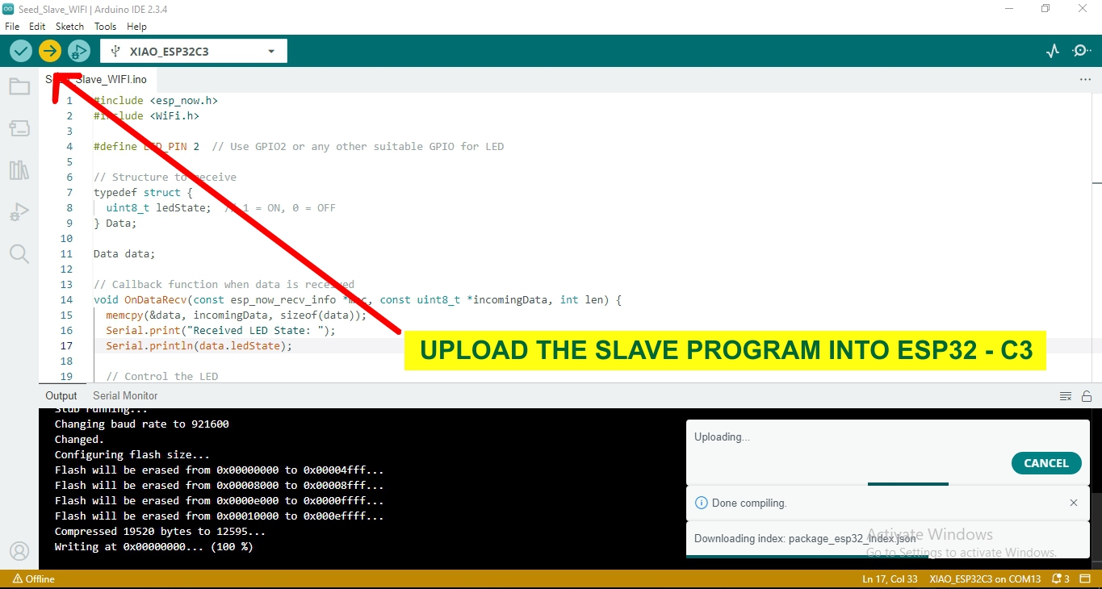Image resolution: width=1102 pixels, height=589 pixels.
Task: Click the 'uint8_t ledState' line
Action: tap(158, 207)
